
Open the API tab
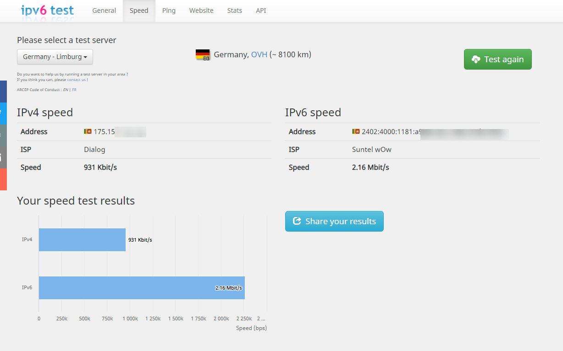pos(261,11)
